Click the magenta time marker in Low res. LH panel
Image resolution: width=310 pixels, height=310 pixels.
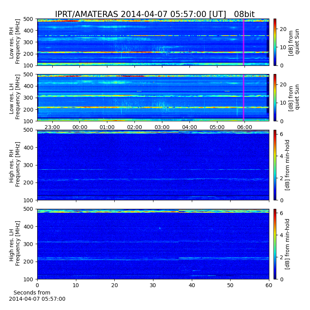pos(243,98)
